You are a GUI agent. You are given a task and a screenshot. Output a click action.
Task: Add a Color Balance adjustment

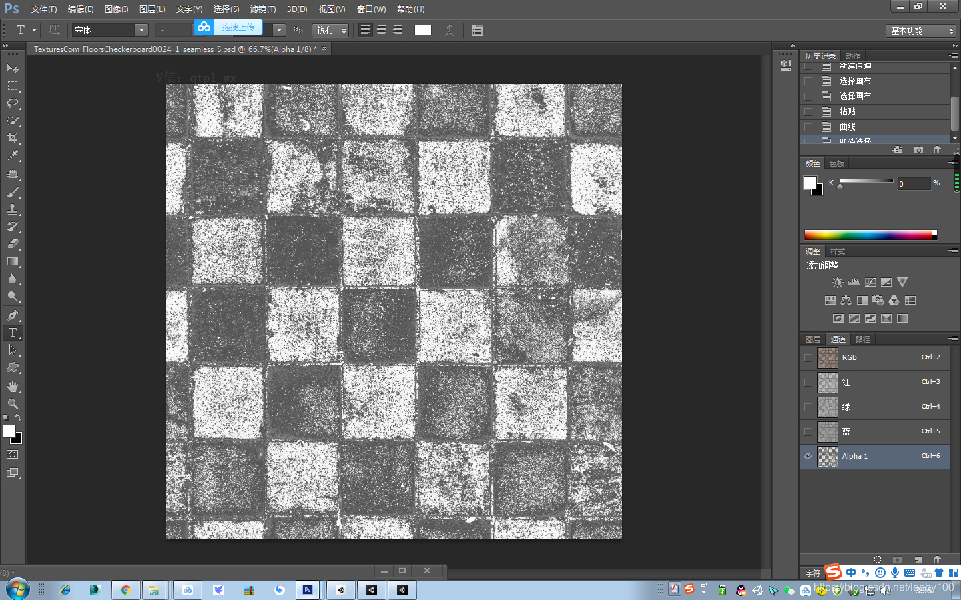(x=846, y=300)
